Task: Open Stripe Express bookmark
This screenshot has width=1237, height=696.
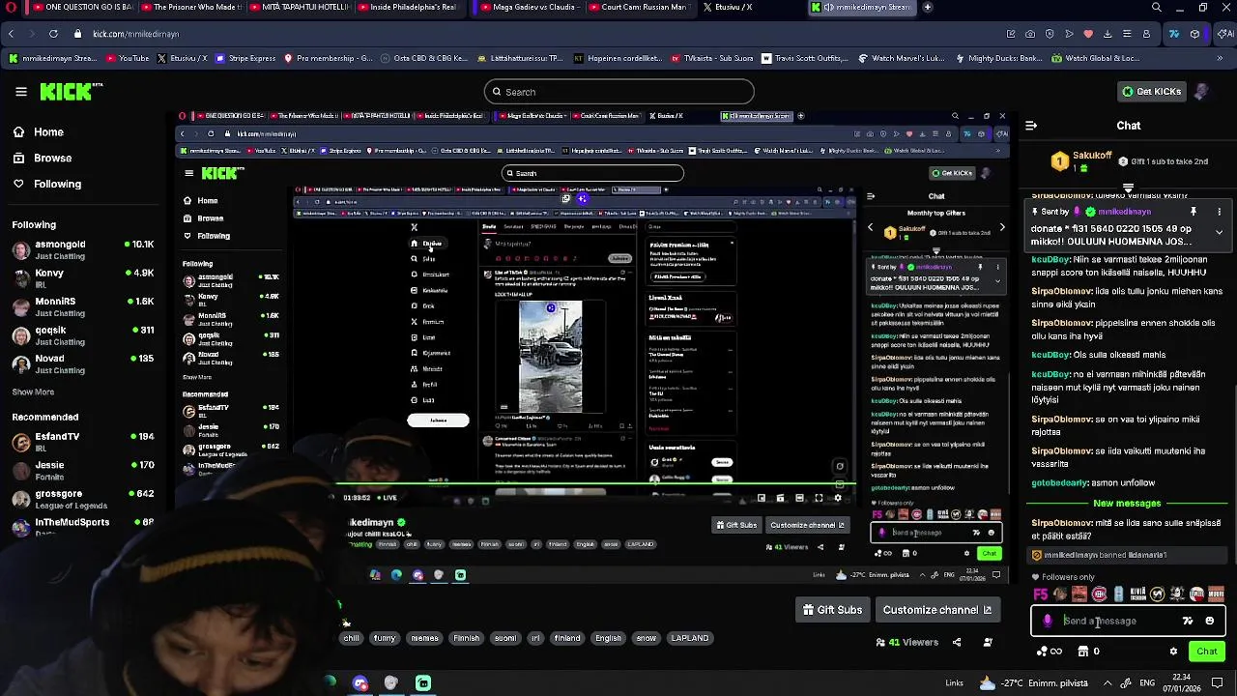Action: click(x=245, y=59)
